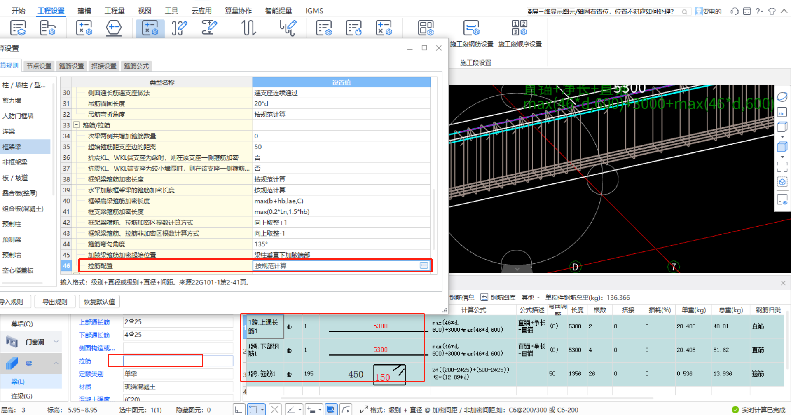The height and width of the screenshot is (415, 791).
Task: Click the isometric box icon in the view sidebar
Action: [x=782, y=127]
